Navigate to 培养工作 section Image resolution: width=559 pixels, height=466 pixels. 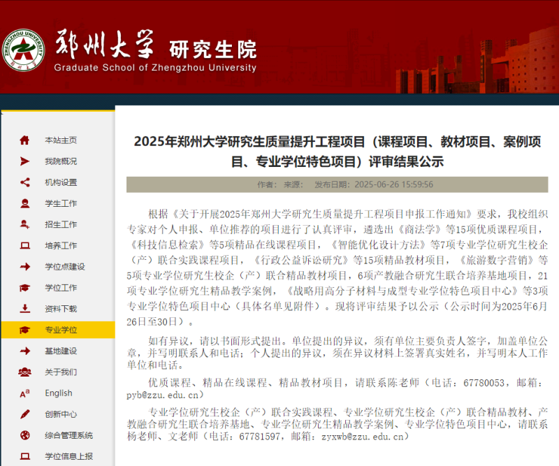click(61, 245)
